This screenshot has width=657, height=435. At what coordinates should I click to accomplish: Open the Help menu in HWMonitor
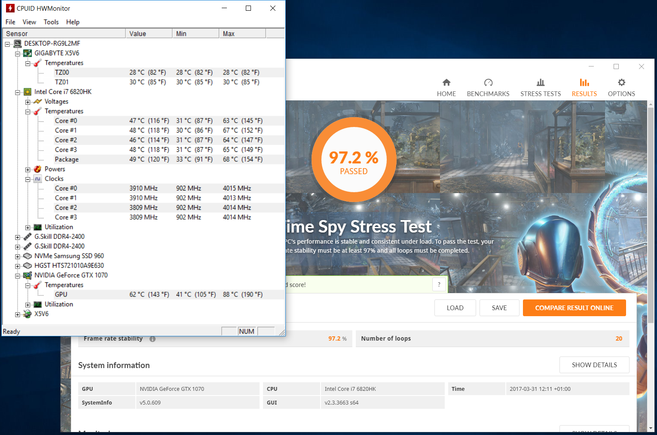(x=73, y=22)
